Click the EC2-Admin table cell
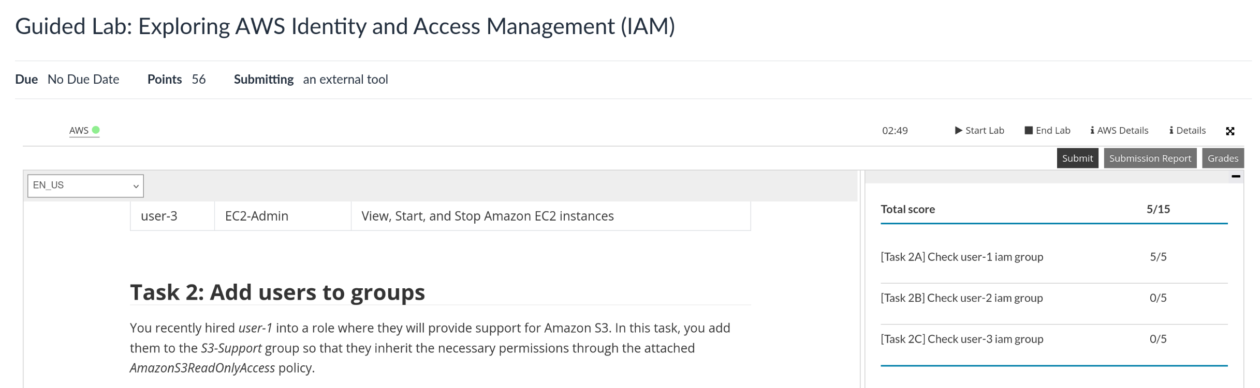This screenshot has height=388, width=1260. click(257, 216)
